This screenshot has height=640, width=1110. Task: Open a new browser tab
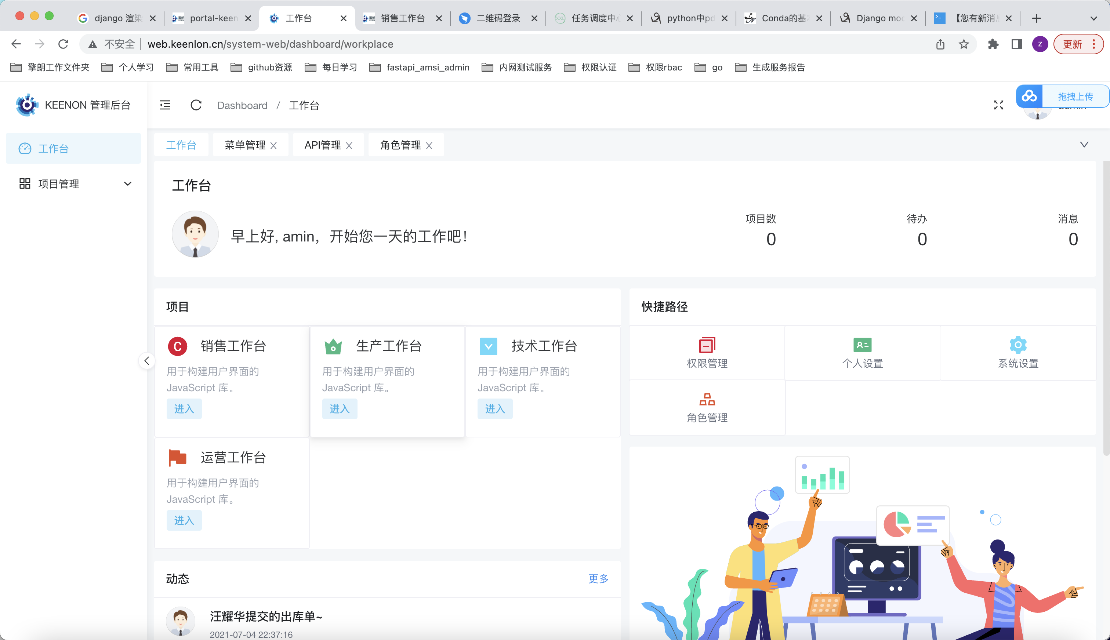[1036, 18]
